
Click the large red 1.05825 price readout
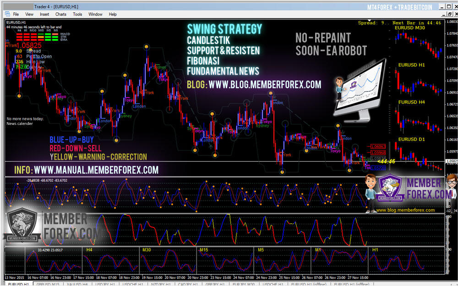(x=29, y=45)
